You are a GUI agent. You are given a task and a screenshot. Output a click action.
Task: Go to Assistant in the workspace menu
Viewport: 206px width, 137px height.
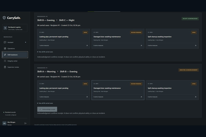(15, 42)
